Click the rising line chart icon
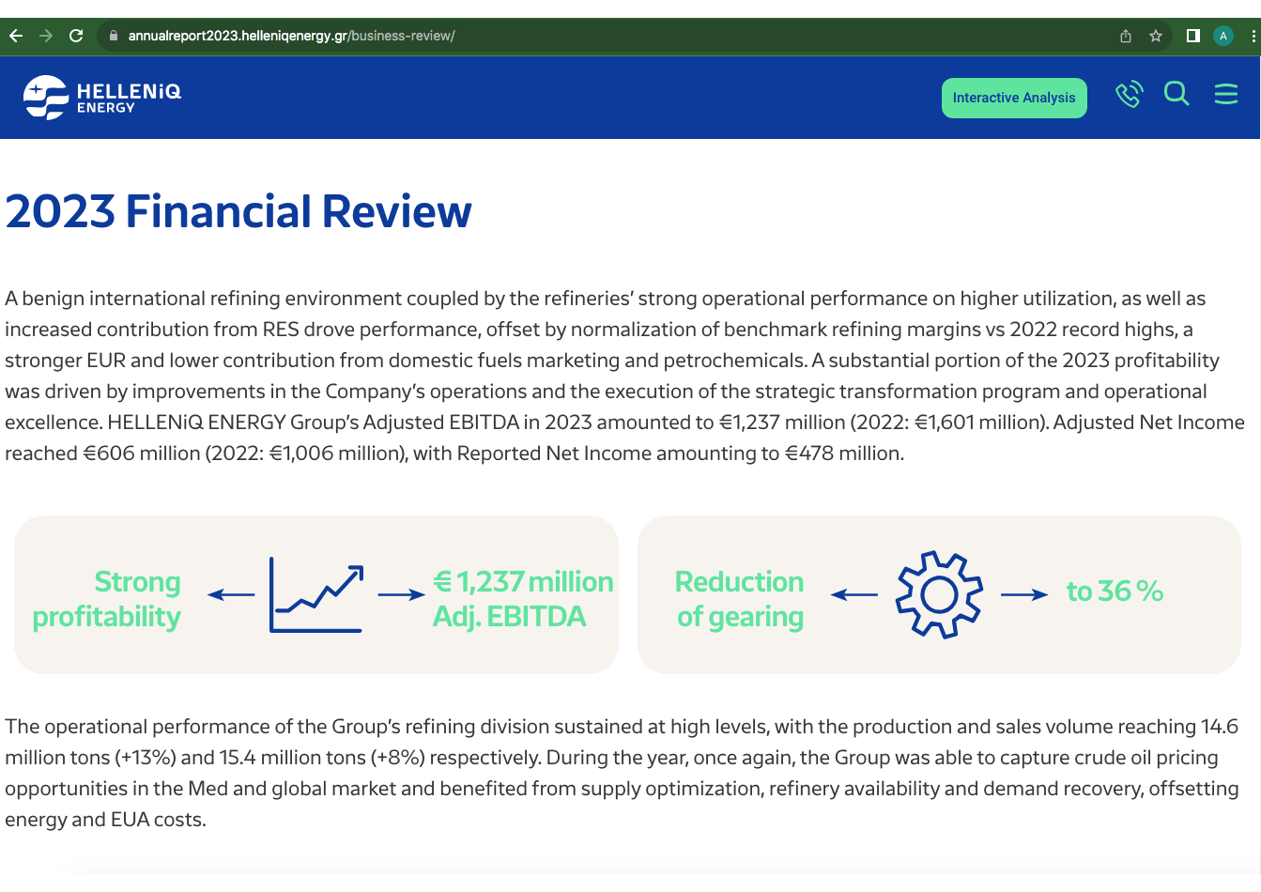The height and width of the screenshot is (892, 1261). tap(316, 594)
